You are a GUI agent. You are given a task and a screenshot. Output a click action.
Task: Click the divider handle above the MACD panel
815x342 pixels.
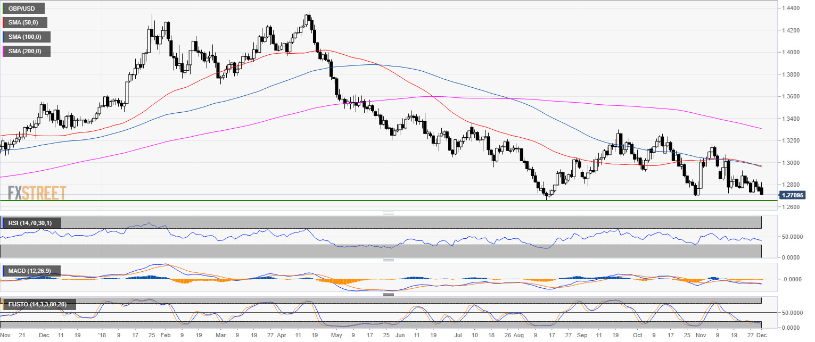[388, 261]
